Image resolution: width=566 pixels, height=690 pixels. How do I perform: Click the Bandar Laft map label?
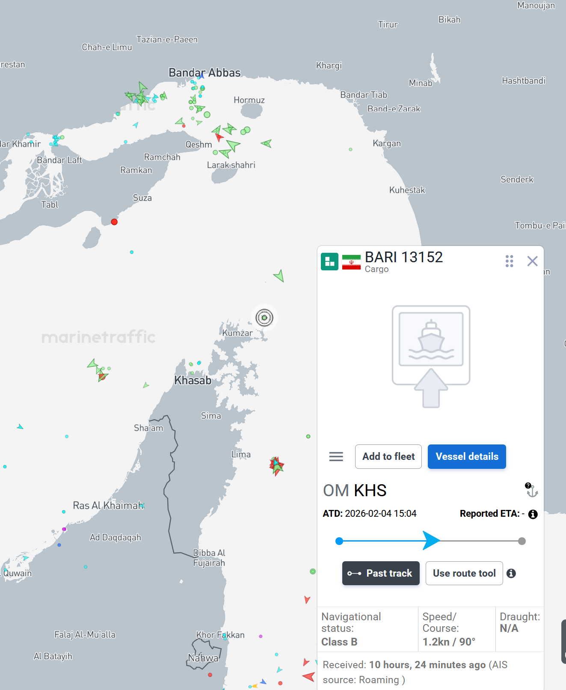pos(59,160)
